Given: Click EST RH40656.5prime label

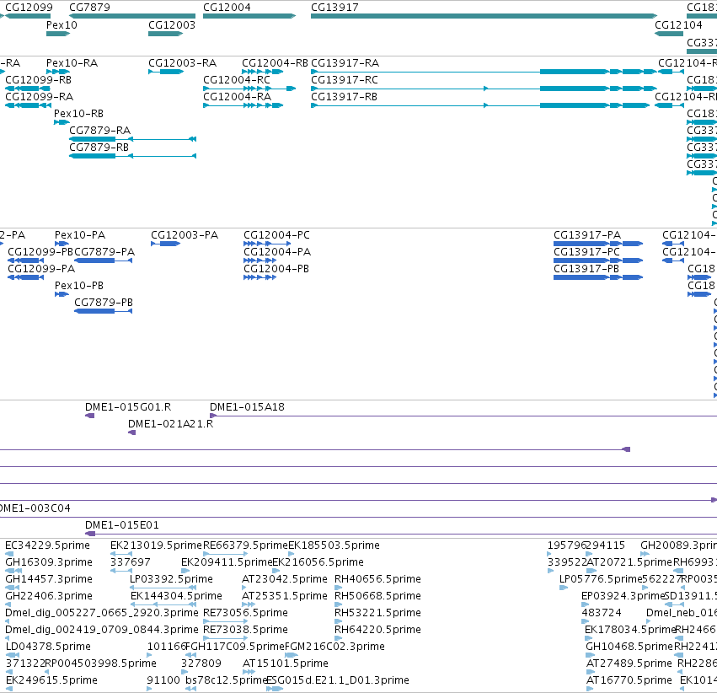Looking at the screenshot, I should [x=377, y=578].
